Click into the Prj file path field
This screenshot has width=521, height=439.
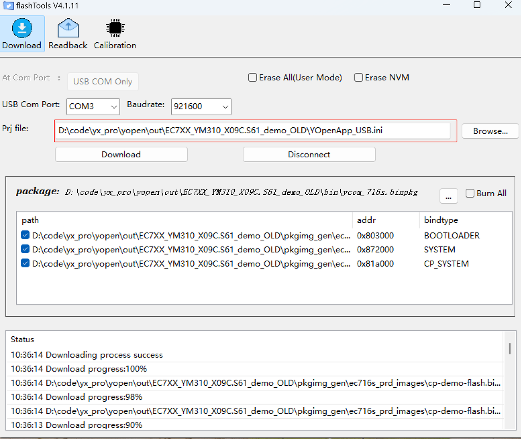click(x=253, y=130)
